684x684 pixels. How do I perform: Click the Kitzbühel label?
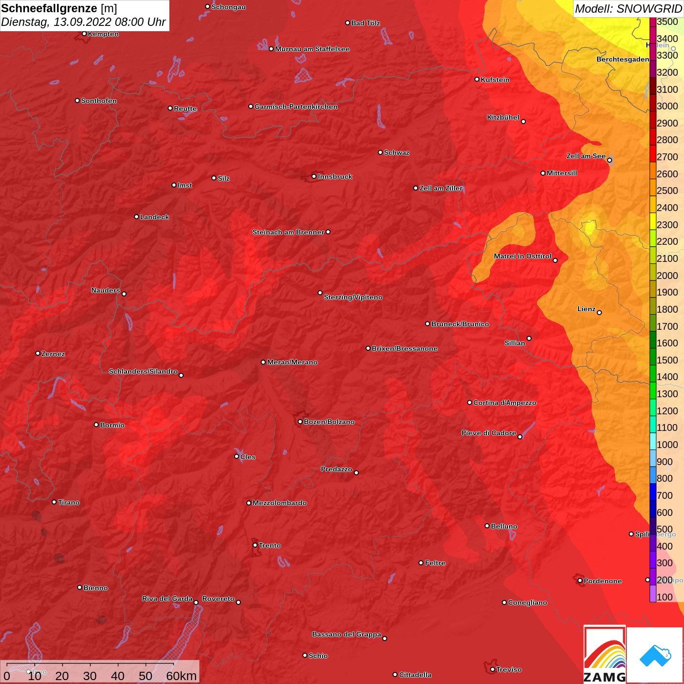click(x=503, y=117)
